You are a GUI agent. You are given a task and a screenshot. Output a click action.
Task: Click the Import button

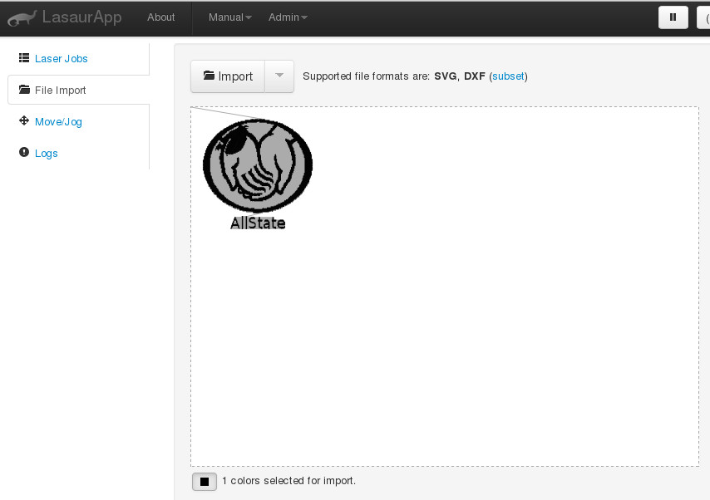(228, 76)
